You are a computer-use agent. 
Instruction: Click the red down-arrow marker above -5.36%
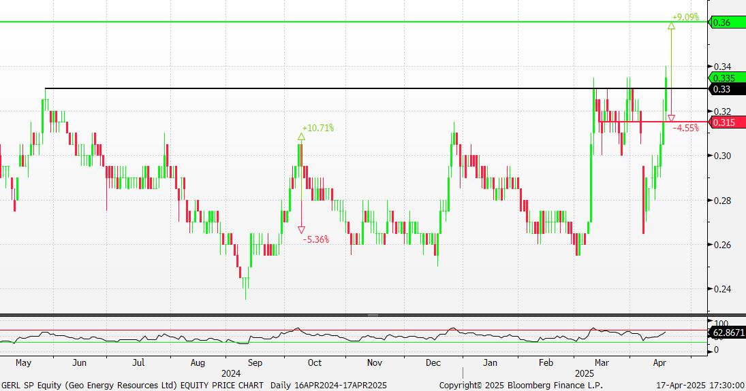[301, 230]
